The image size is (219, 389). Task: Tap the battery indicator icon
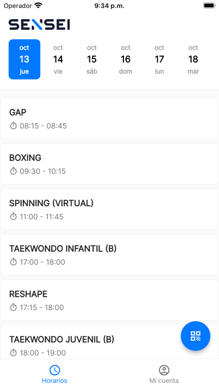(x=210, y=6)
